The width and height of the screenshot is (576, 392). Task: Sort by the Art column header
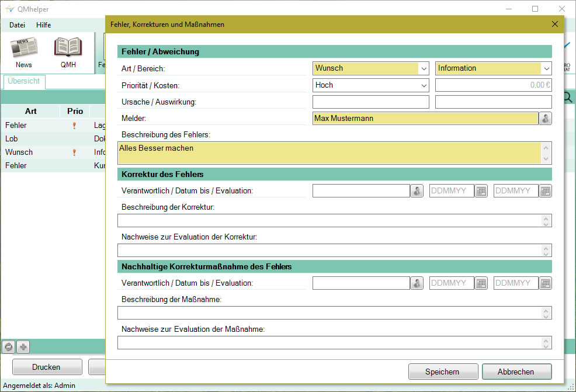pyautogui.click(x=30, y=112)
